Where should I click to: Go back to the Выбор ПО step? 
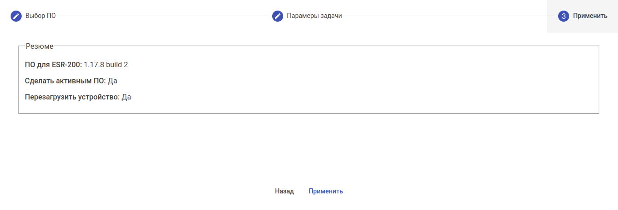pos(41,16)
